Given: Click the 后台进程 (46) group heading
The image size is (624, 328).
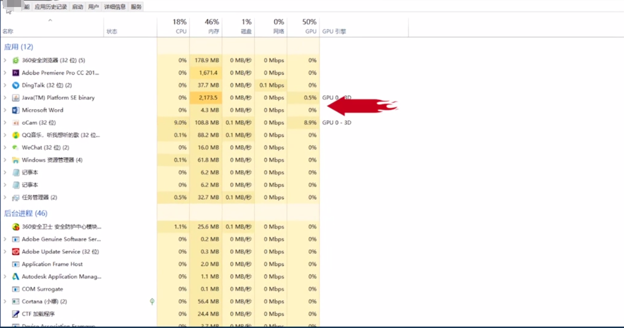Looking at the screenshot, I should pos(26,213).
